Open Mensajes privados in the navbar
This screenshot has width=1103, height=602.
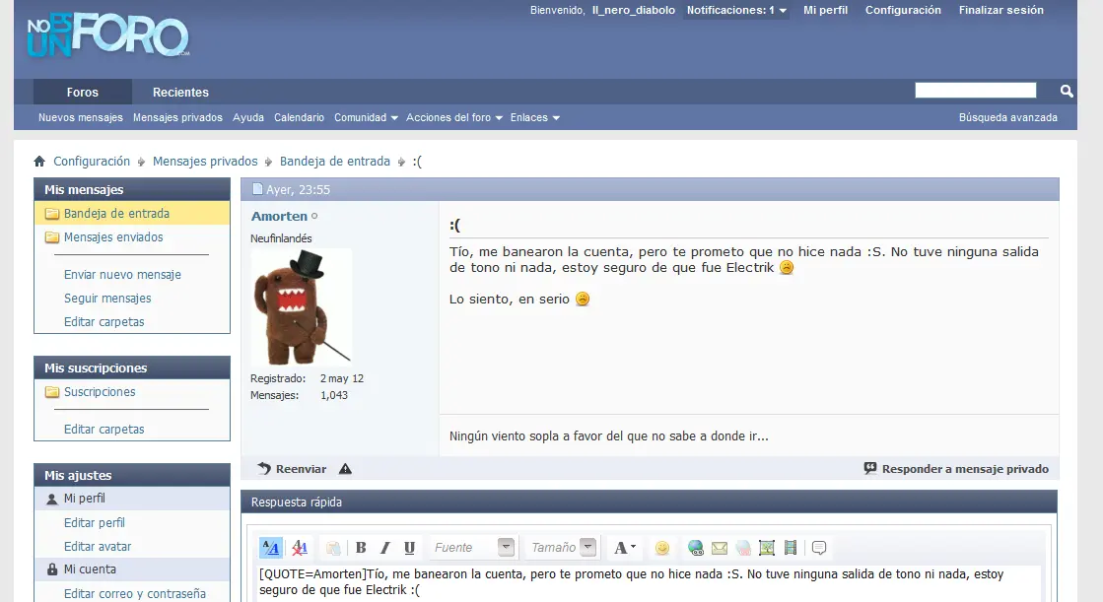[178, 117]
